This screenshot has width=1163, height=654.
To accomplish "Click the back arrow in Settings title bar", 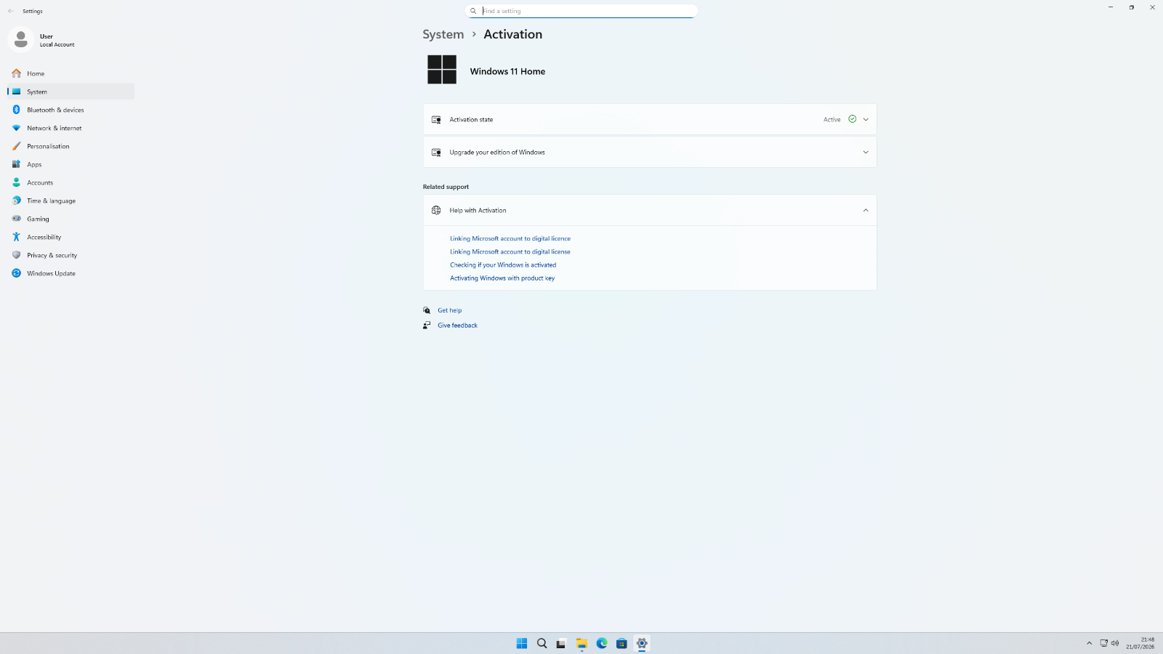I will [x=11, y=11].
